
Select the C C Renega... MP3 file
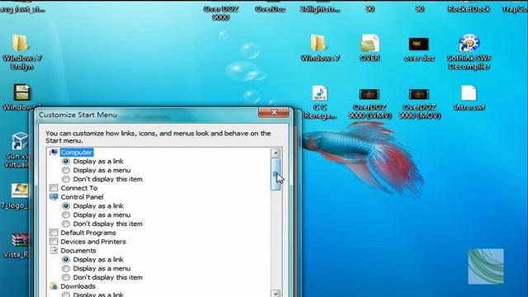(x=319, y=93)
